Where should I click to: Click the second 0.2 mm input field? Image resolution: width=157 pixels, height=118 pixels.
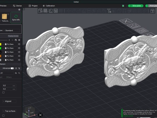tap(9, 89)
